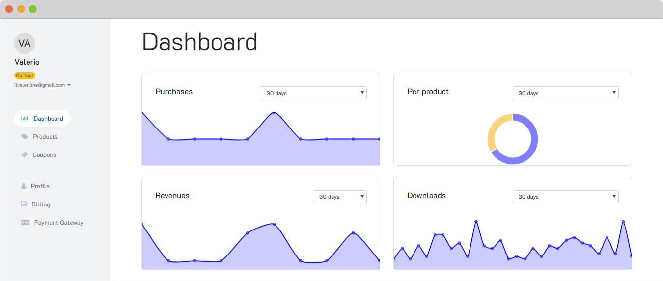
Task: Click the Dashboard bar chart icon
Action: [25, 119]
